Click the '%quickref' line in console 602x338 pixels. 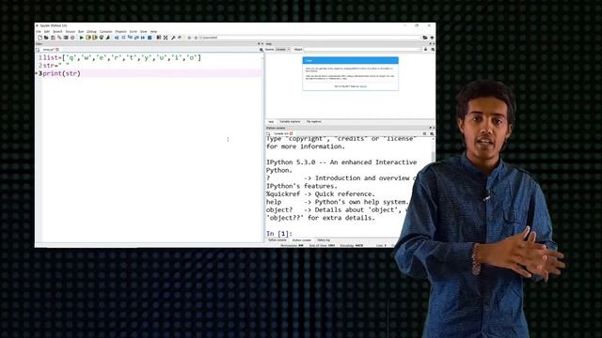click(321, 194)
